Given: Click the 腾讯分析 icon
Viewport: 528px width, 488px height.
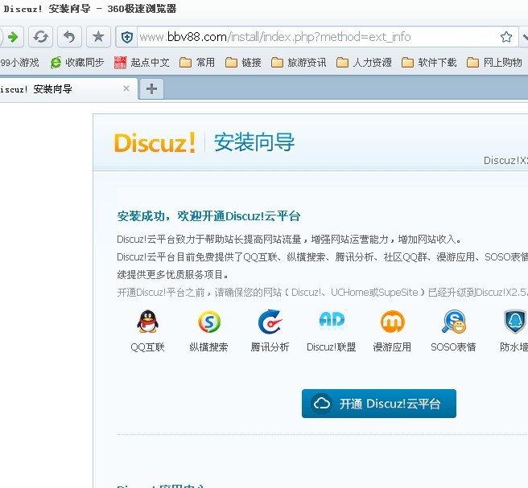Looking at the screenshot, I should click(x=270, y=322).
